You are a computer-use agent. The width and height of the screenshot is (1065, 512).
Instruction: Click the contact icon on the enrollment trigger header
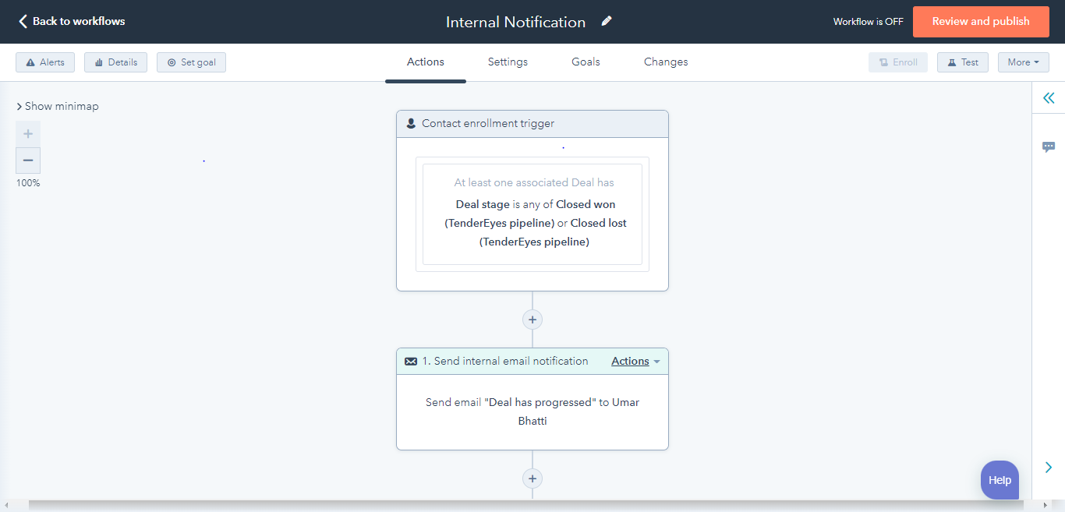pyautogui.click(x=411, y=122)
